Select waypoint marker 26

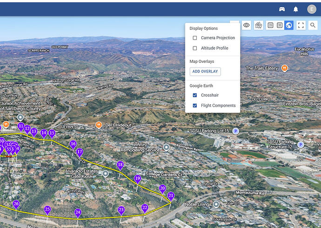coord(16,204)
